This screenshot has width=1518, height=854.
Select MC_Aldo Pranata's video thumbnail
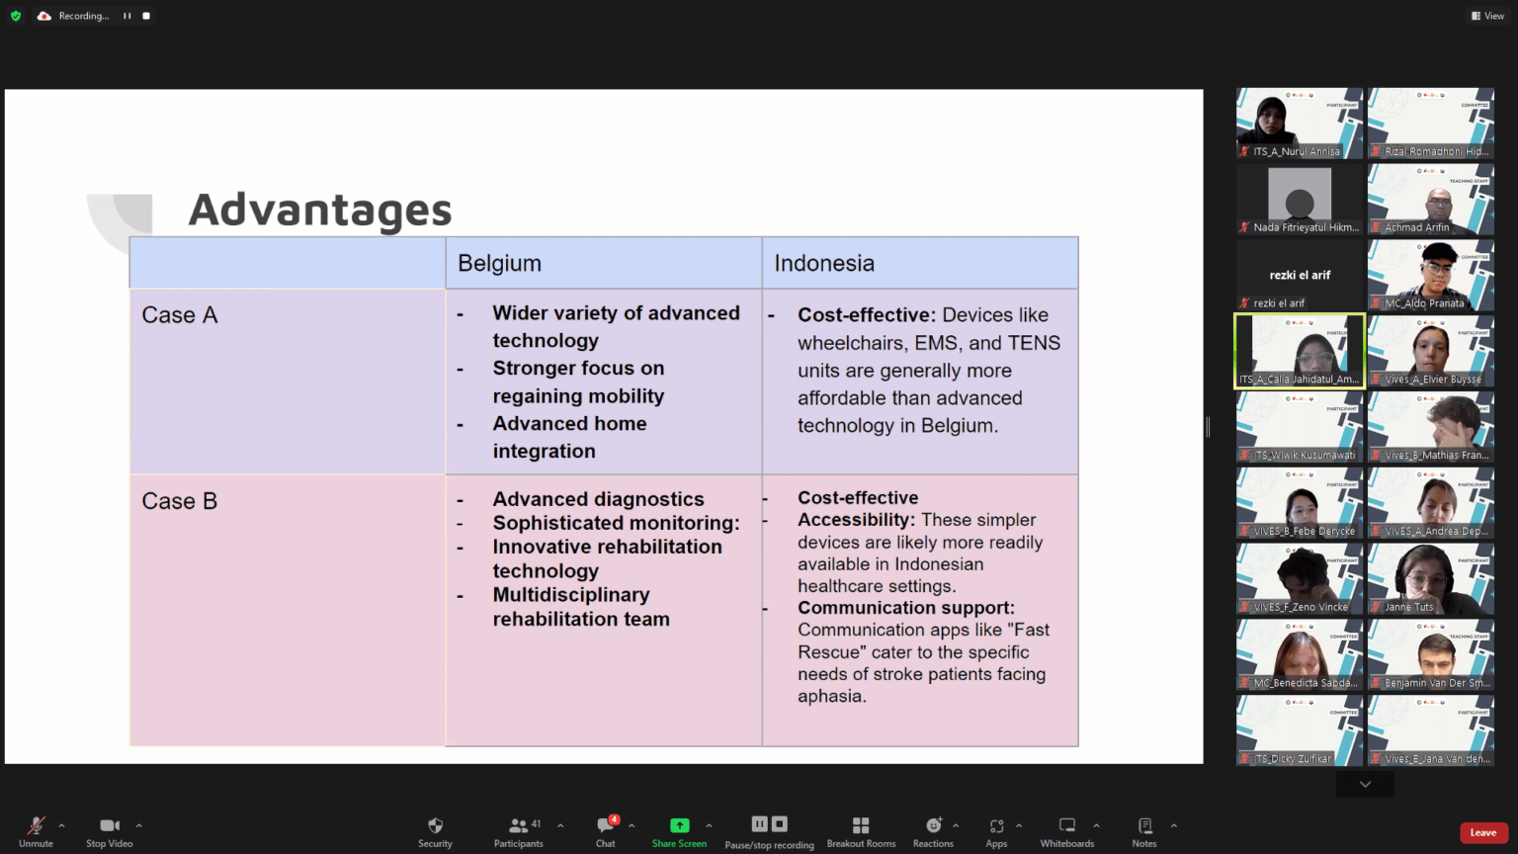1430,275
